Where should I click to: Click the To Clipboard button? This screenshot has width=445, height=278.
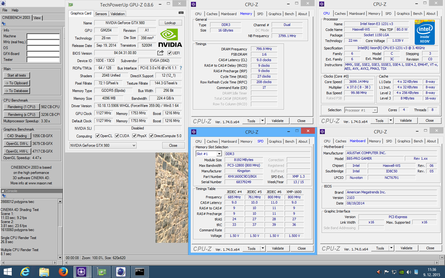click(17, 83)
